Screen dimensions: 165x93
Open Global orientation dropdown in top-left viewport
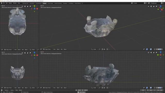(x=33, y=50)
